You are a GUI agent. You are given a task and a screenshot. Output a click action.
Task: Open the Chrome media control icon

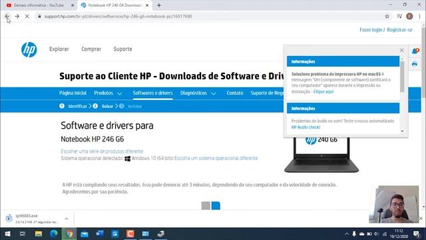click(x=399, y=16)
